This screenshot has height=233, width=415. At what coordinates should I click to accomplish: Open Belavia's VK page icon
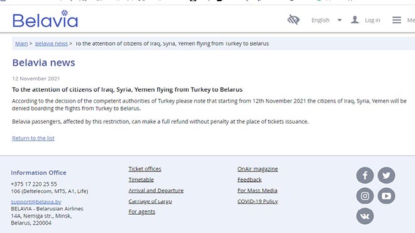[365, 216]
